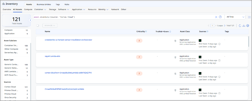Image resolution: width=252 pixels, height=101 pixels.
Task: Click info icon beside Sources column header
Action: point(207,32)
